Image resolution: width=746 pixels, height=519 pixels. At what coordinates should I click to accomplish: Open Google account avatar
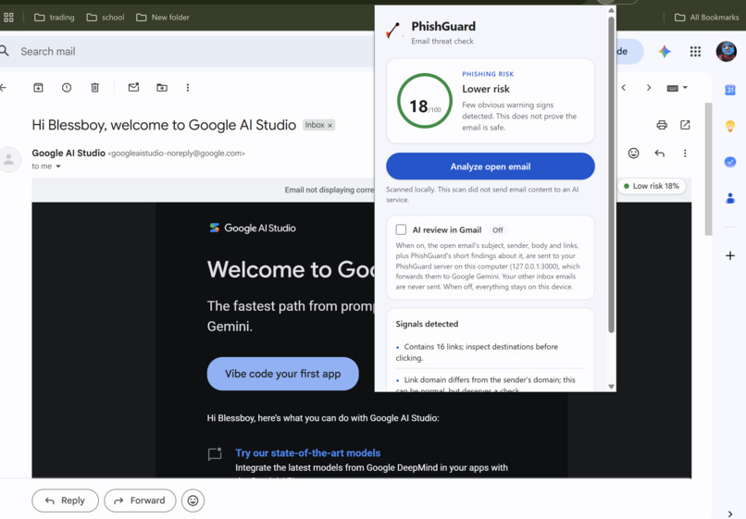point(726,52)
